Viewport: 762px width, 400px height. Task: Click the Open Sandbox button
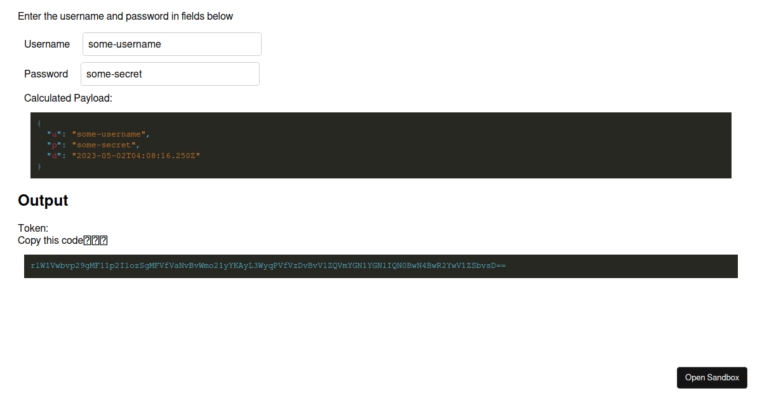[x=712, y=377]
